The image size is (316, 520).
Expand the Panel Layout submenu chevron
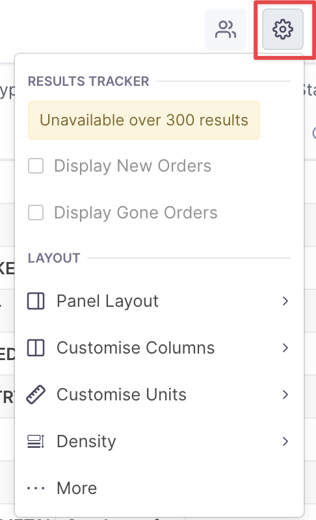[x=285, y=301]
